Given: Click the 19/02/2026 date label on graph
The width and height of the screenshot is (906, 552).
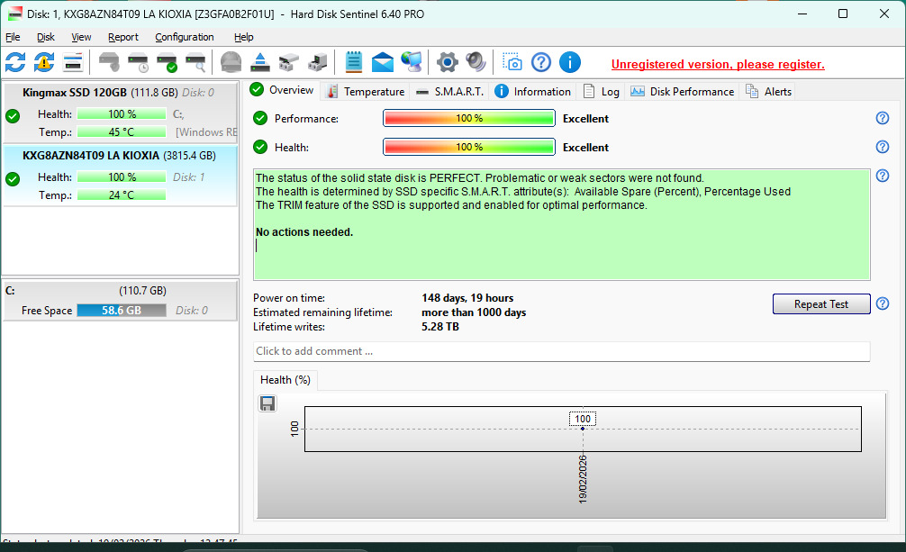Looking at the screenshot, I should (x=583, y=479).
